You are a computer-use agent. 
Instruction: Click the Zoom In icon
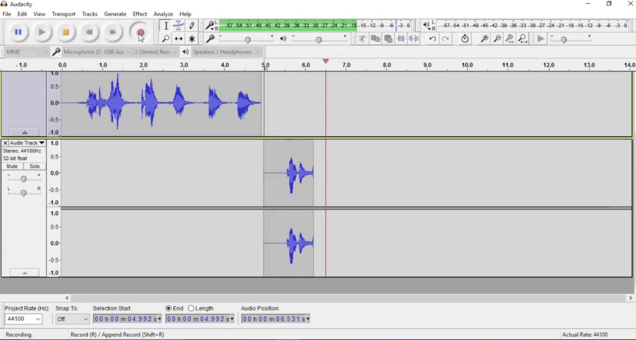coord(484,39)
